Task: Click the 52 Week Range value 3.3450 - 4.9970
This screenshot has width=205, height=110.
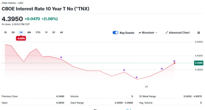Action: pyautogui.click(x=193, y=96)
